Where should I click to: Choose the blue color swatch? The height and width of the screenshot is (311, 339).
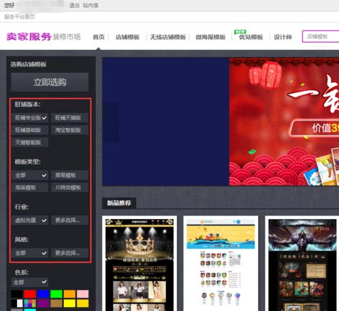[x=43, y=294]
